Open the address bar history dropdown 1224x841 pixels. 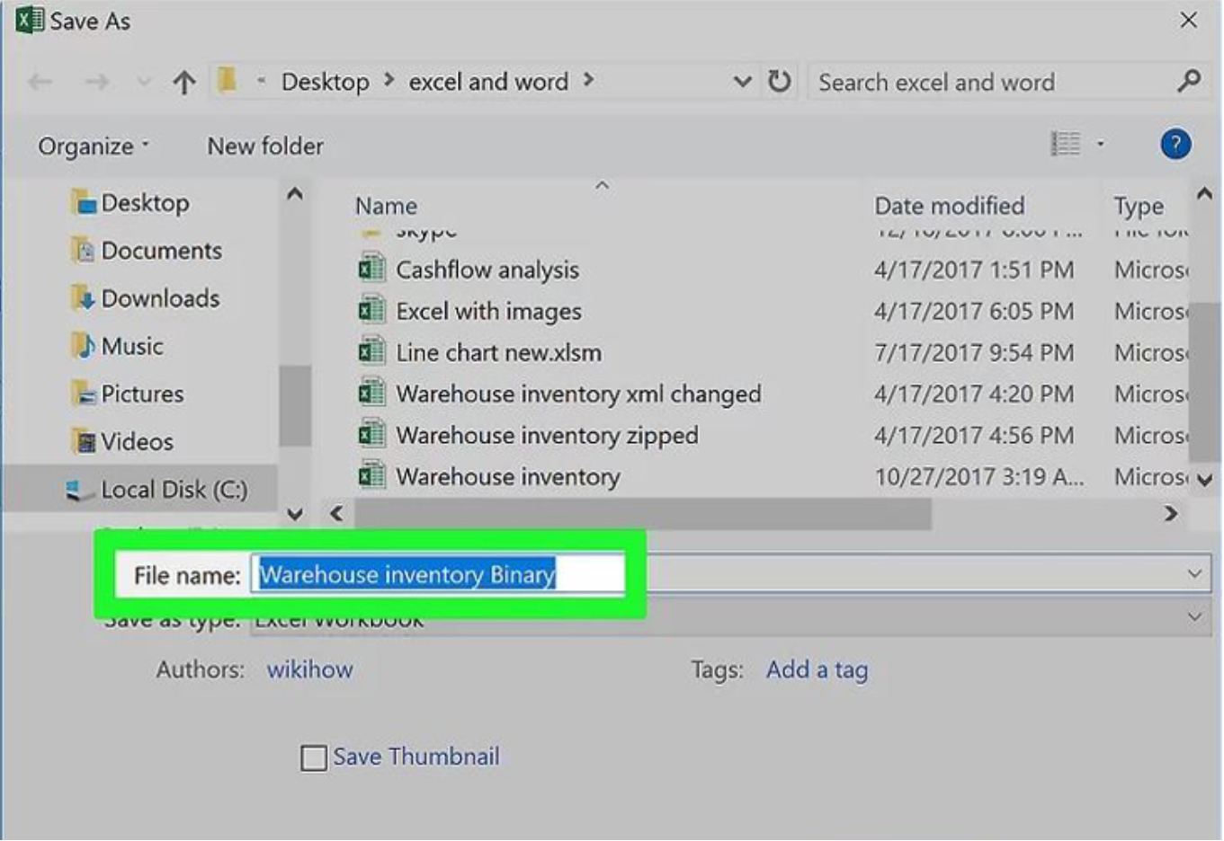(742, 82)
